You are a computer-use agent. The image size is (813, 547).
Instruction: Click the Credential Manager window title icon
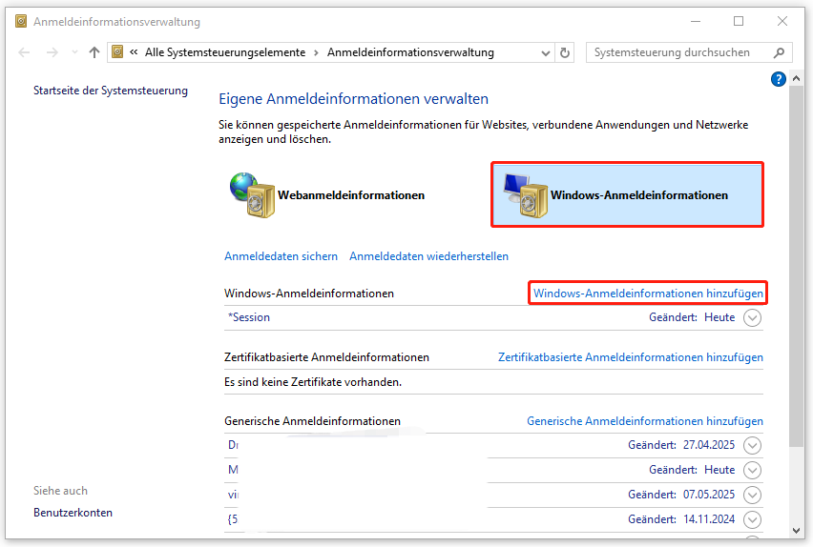tap(21, 21)
